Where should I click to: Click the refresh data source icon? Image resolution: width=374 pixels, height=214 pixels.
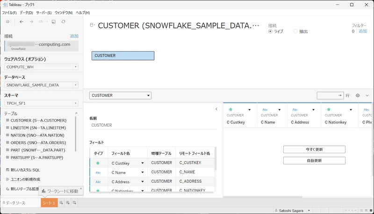point(63,21)
